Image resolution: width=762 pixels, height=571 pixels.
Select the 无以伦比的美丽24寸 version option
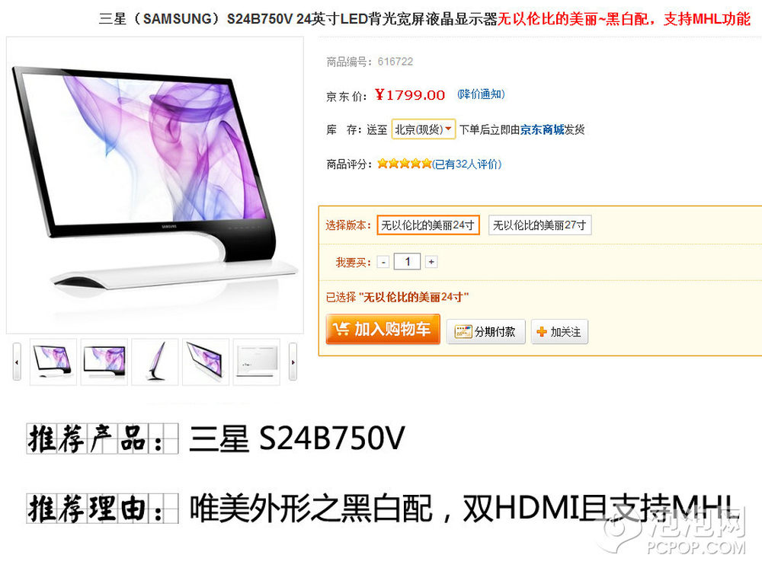click(428, 225)
